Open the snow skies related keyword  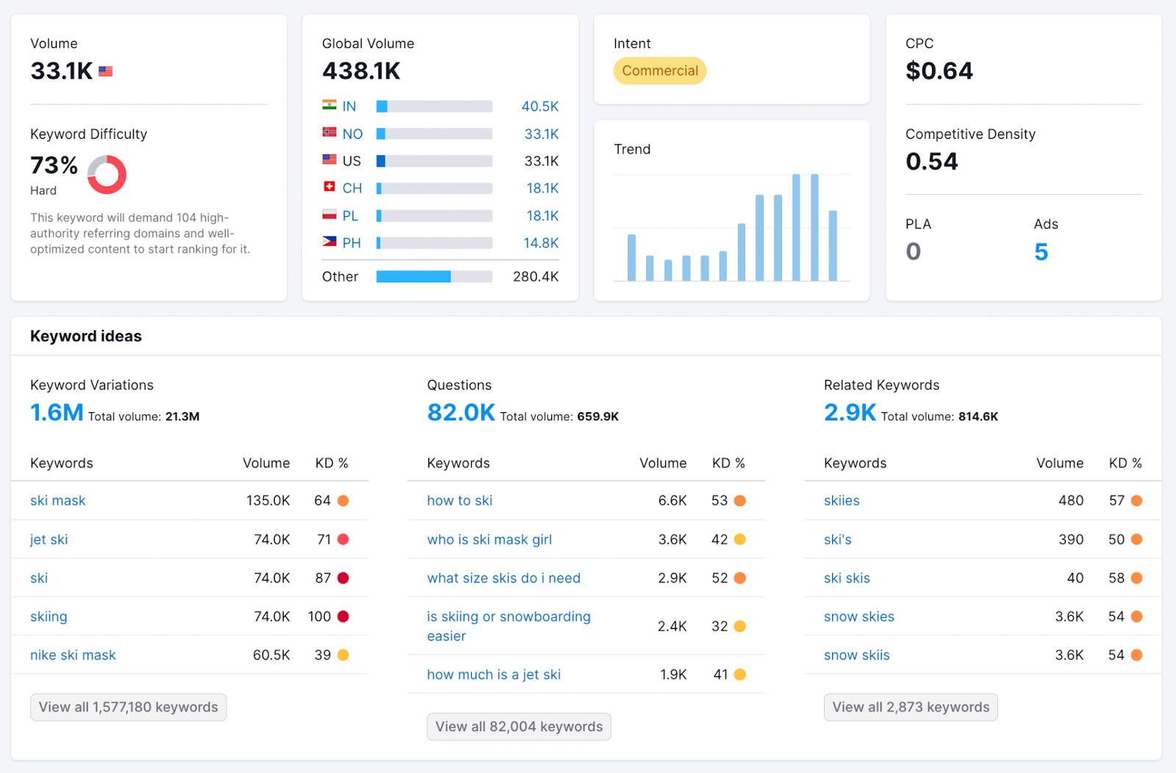tap(858, 616)
